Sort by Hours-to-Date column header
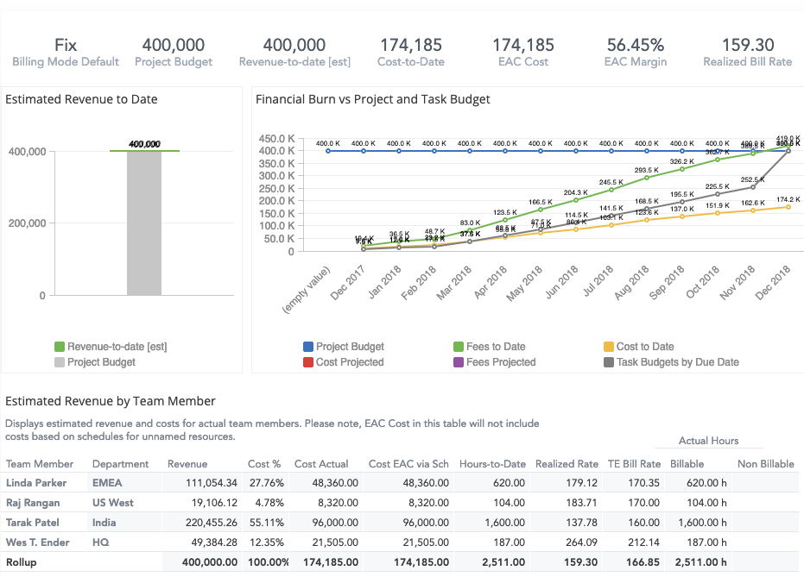The height and width of the screenshot is (577, 804). 493,464
